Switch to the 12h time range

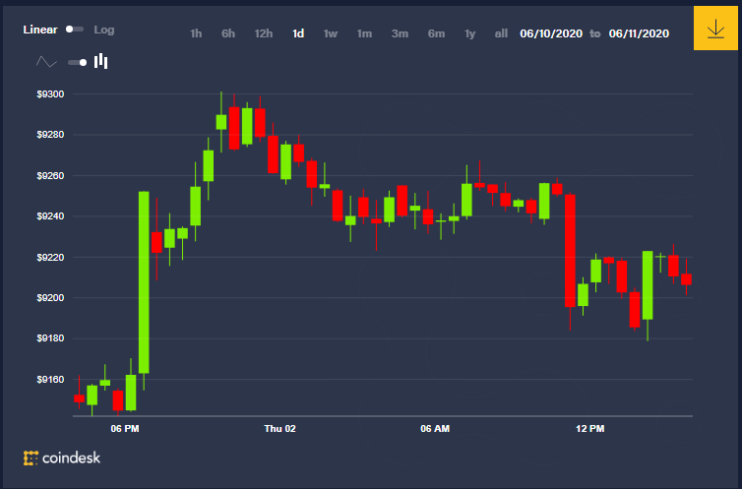tap(264, 33)
